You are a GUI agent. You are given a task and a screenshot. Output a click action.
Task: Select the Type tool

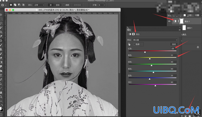pyautogui.click(x=1, y=75)
